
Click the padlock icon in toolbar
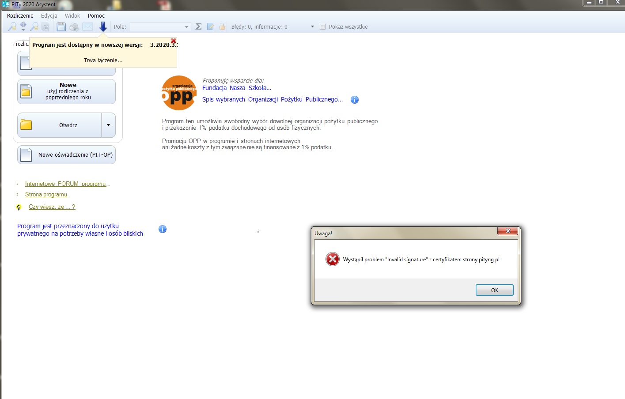click(222, 27)
